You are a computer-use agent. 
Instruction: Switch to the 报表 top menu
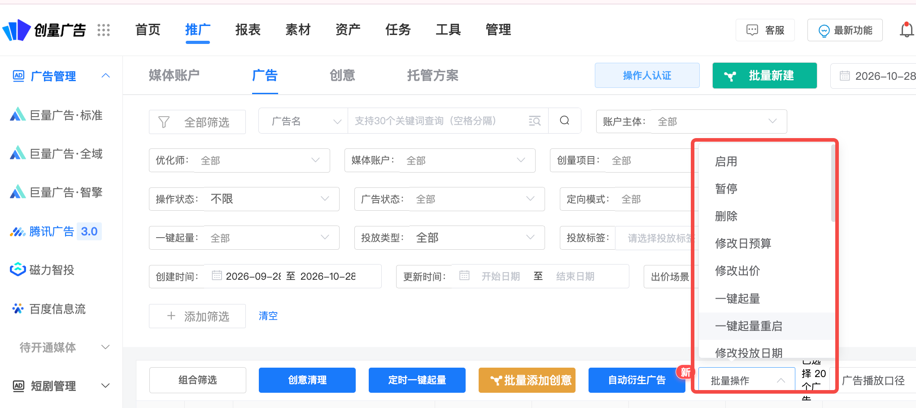pos(248,30)
